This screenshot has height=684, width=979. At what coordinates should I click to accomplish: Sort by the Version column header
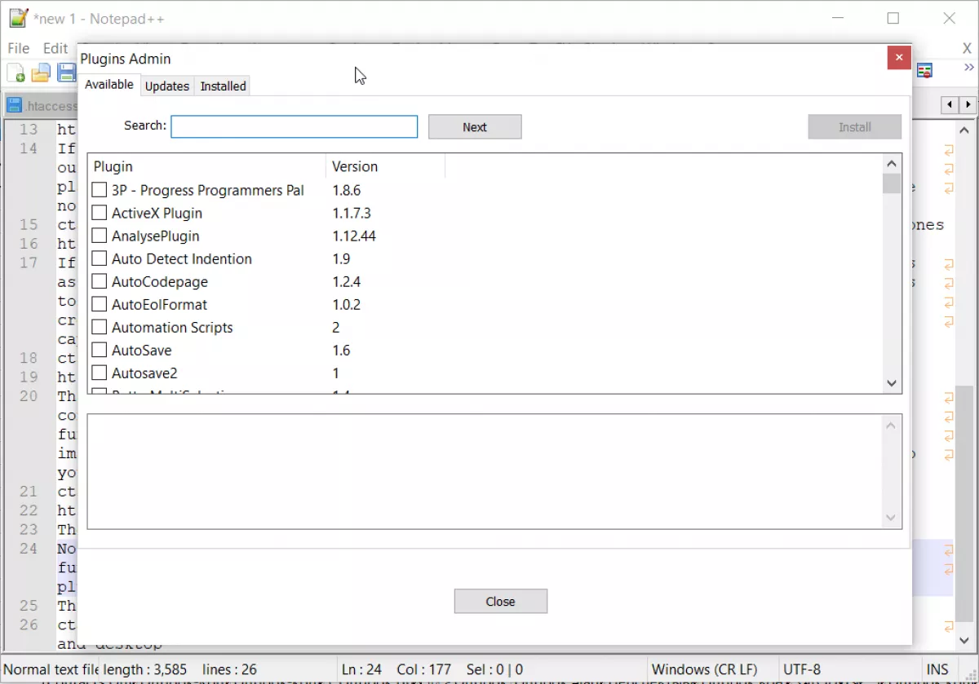click(x=386, y=166)
